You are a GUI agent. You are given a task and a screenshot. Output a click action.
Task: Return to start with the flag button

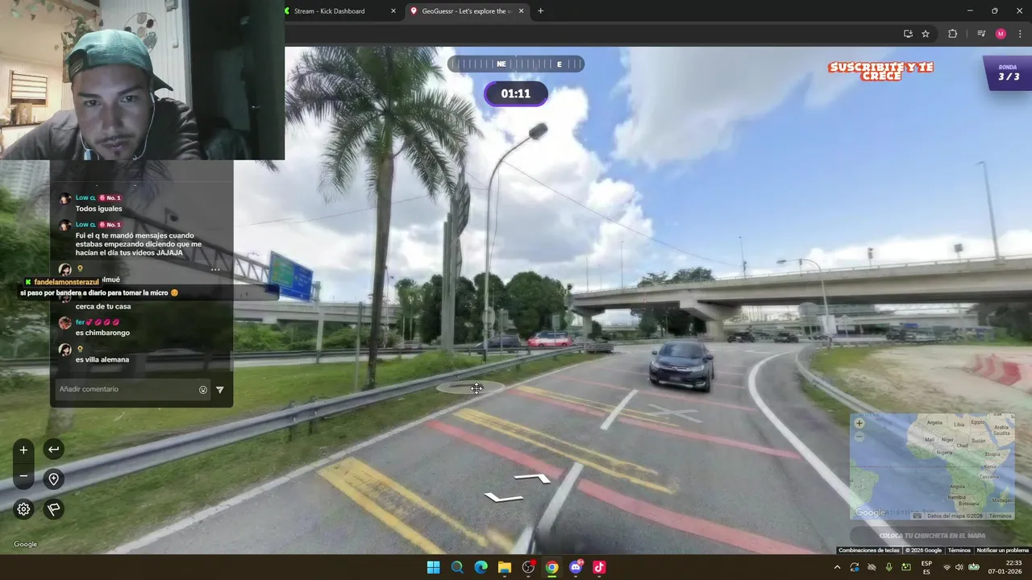[53, 509]
